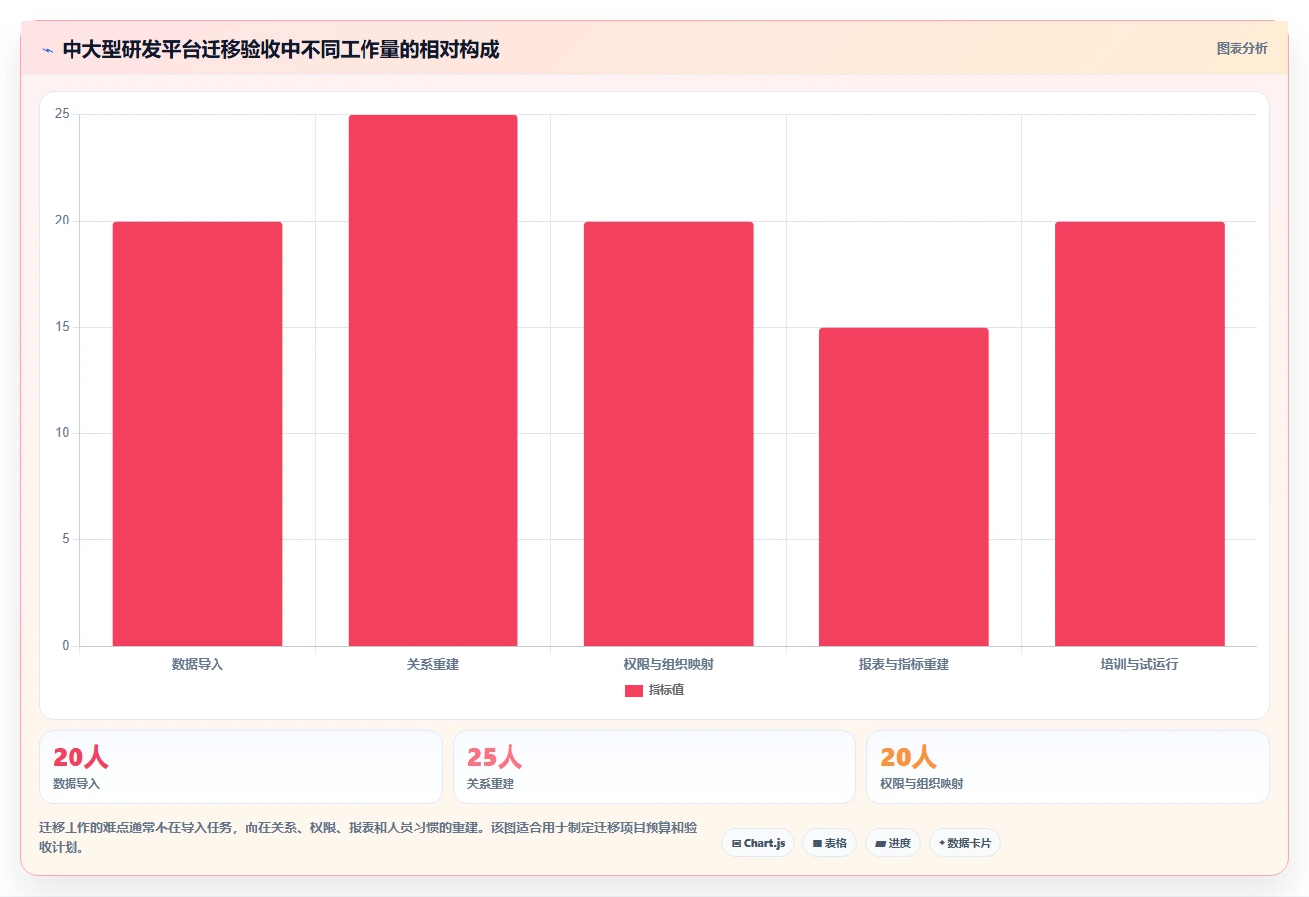Open the 20人 权限与组织映射 stat card

click(1068, 767)
